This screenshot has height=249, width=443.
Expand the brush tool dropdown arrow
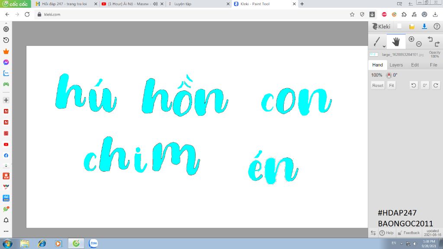pyautogui.click(x=384, y=46)
